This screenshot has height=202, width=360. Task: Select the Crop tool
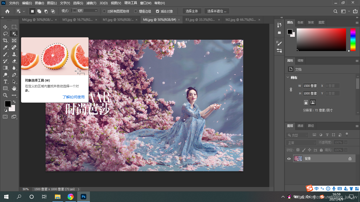click(x=5, y=41)
